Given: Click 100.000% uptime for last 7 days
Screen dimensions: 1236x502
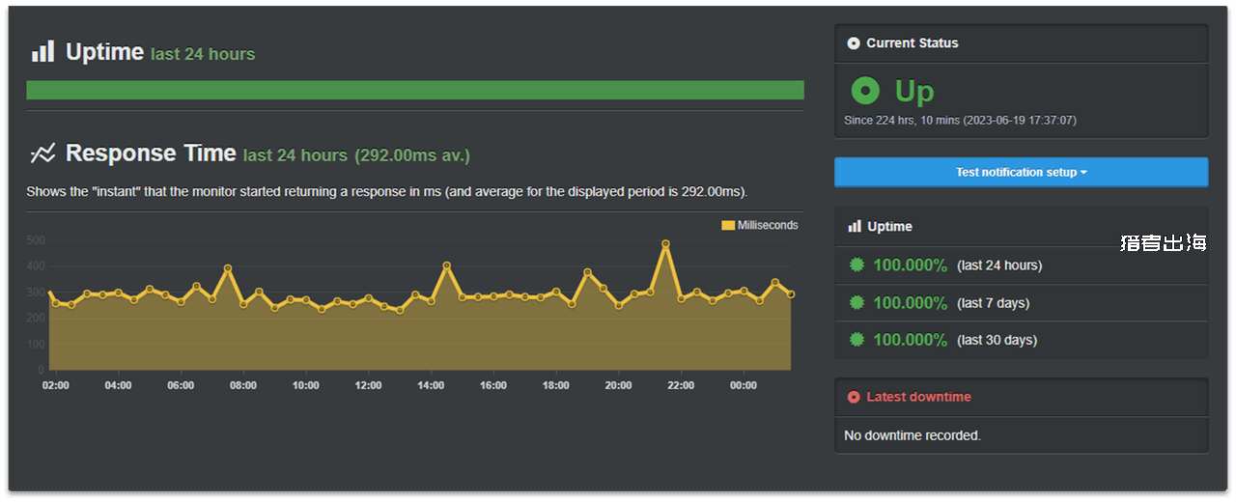Looking at the screenshot, I should (910, 302).
